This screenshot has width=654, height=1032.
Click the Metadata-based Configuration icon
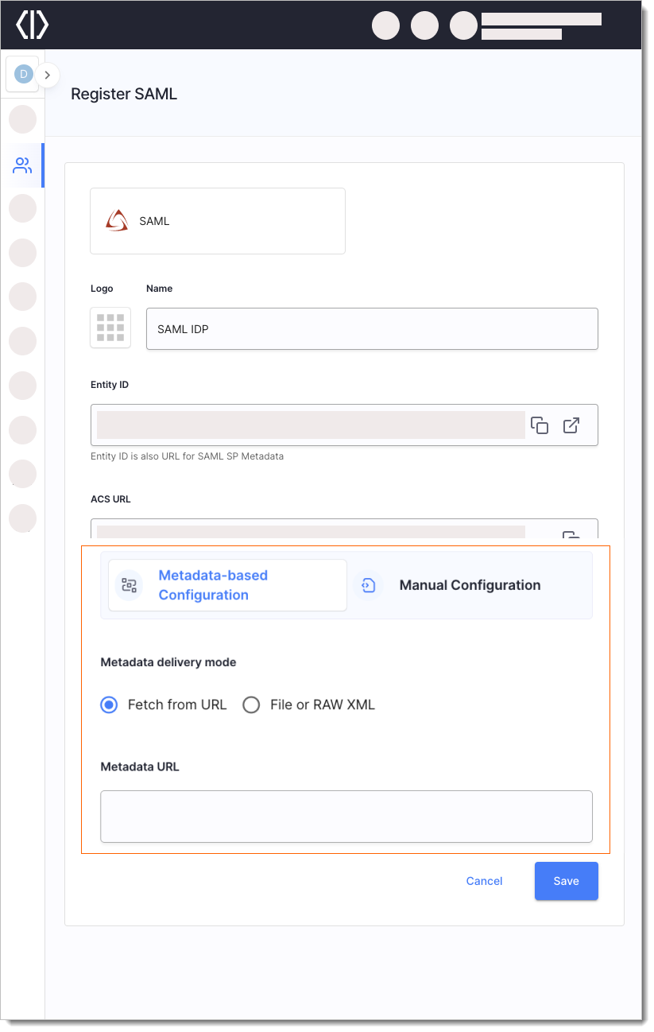pos(129,585)
